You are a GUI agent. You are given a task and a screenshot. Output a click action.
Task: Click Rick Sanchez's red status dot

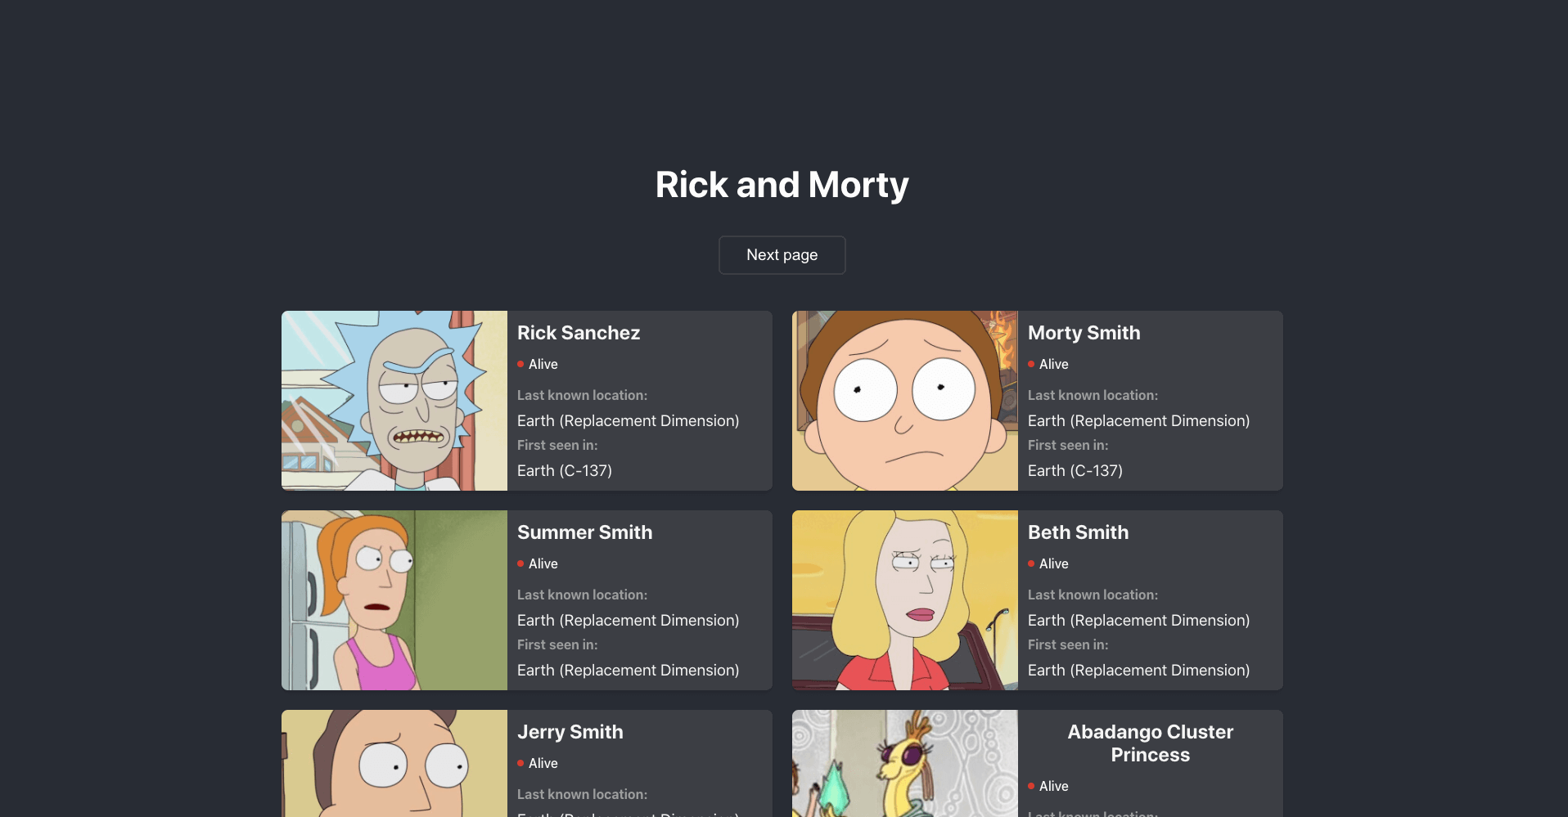(520, 364)
